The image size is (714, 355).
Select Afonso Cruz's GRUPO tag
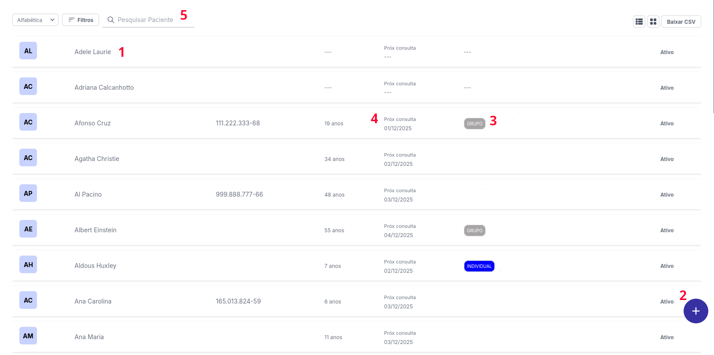pyautogui.click(x=475, y=124)
